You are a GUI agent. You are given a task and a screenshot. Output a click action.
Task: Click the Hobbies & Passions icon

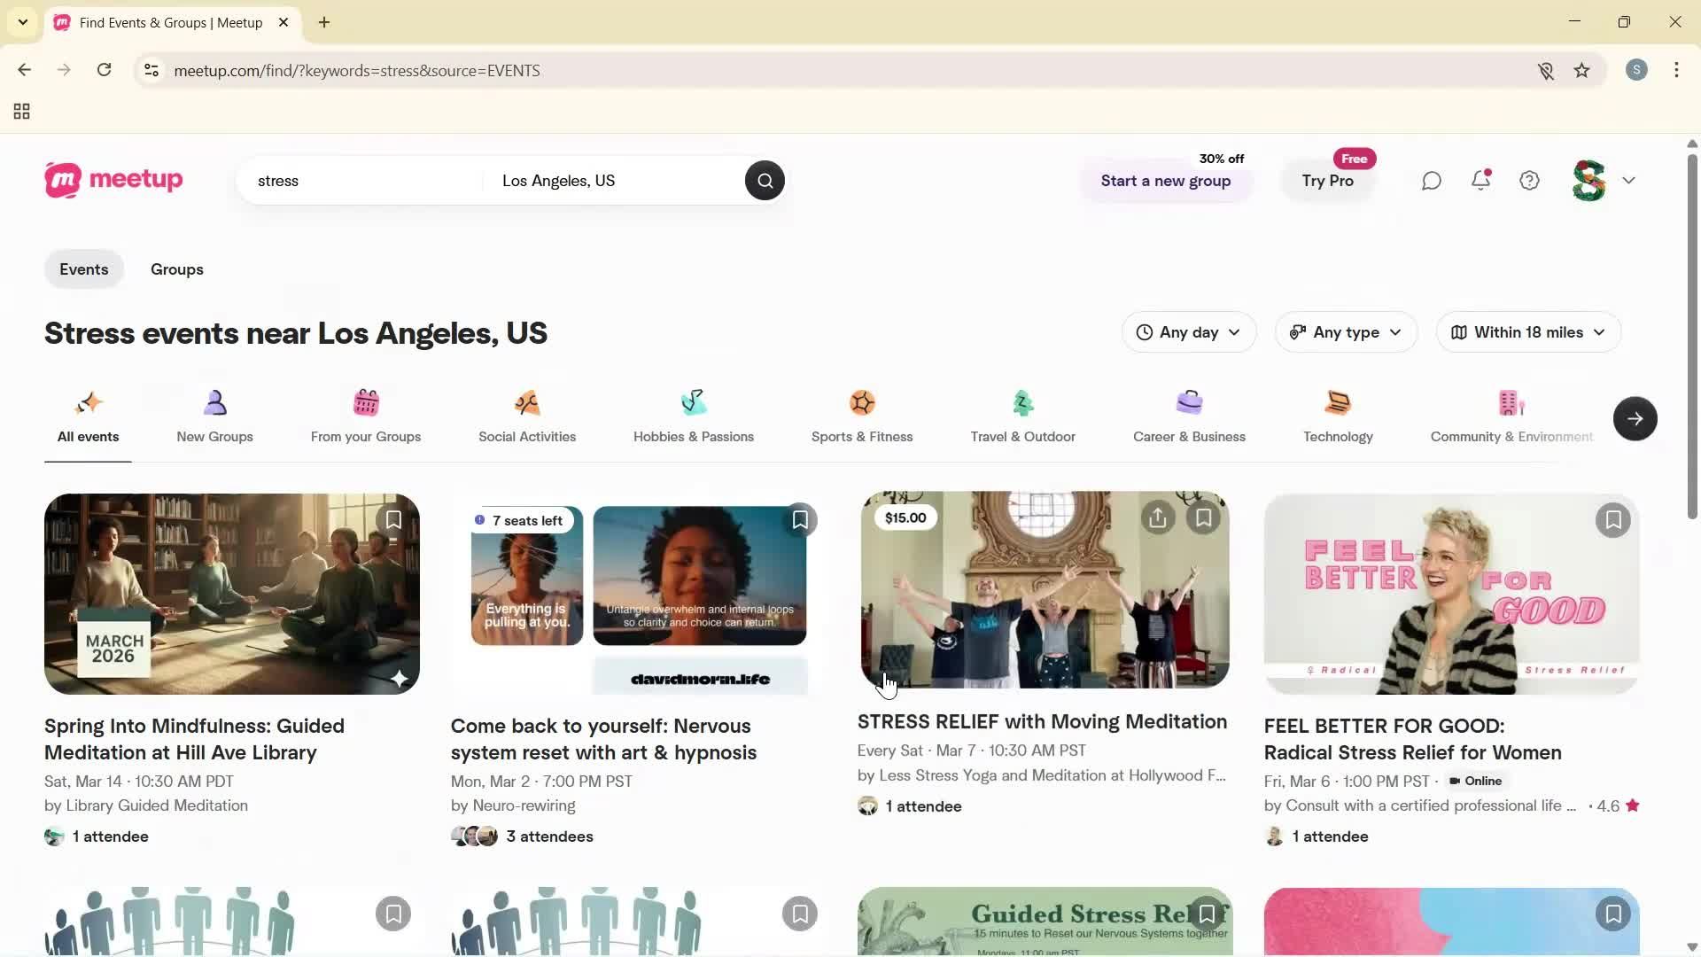tap(694, 403)
